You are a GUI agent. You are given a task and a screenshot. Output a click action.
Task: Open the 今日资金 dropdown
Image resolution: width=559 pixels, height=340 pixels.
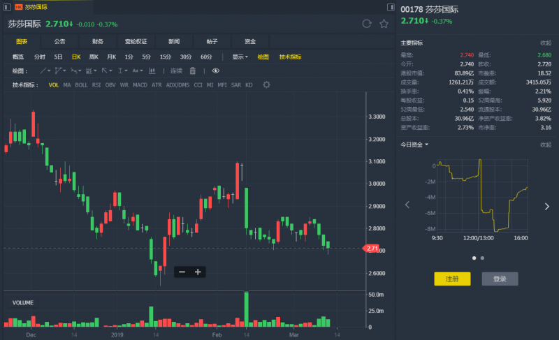pos(414,145)
